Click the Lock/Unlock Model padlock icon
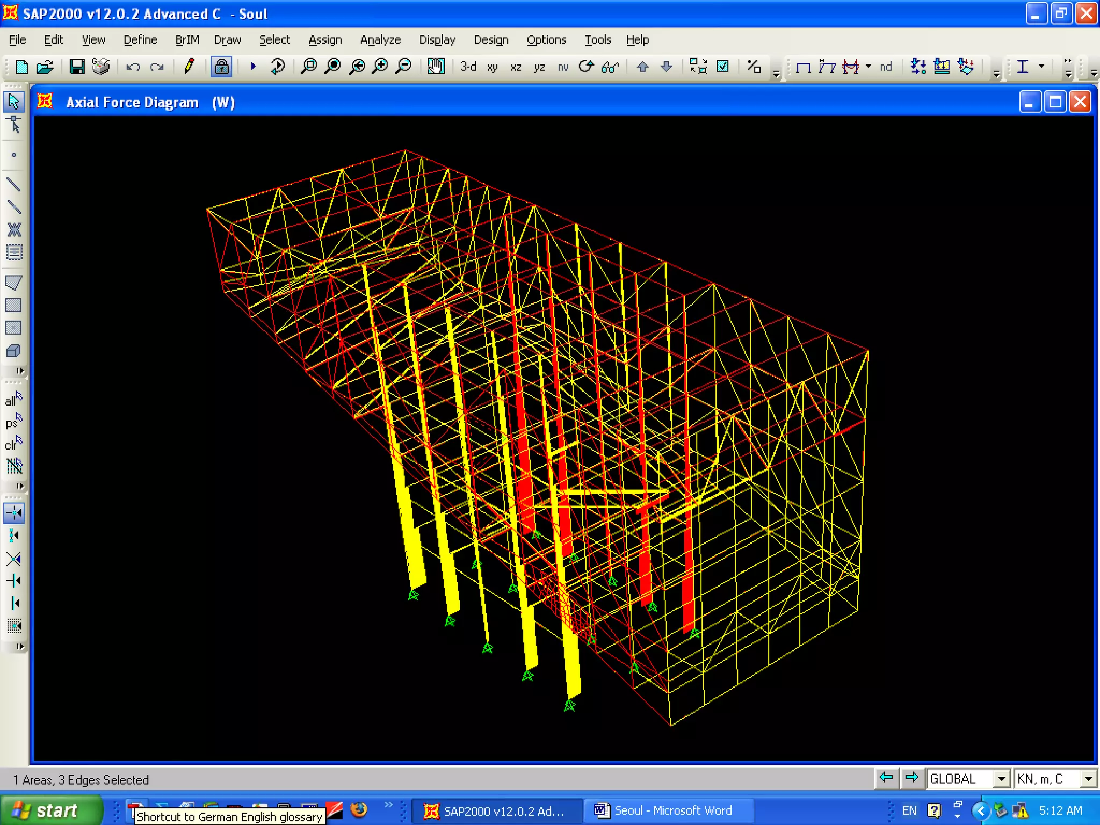 click(x=221, y=67)
